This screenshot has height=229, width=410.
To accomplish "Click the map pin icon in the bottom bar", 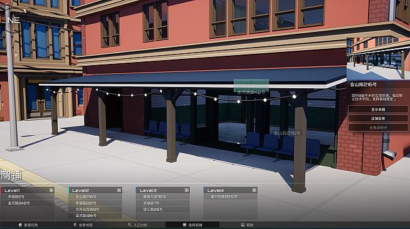I will tap(75, 225).
